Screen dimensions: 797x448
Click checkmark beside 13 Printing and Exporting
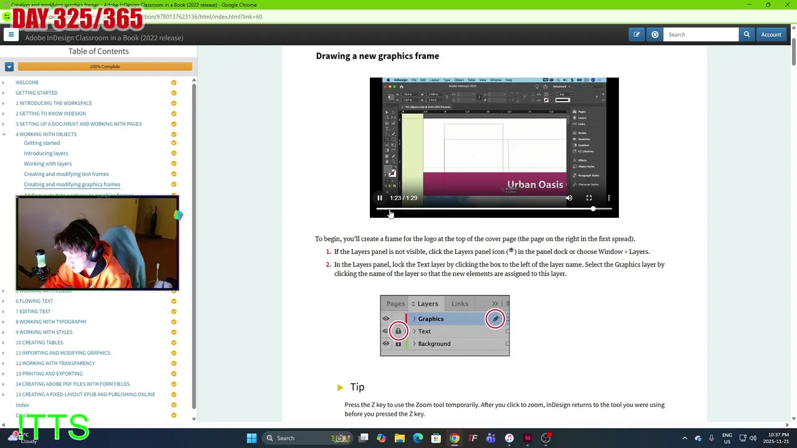pyautogui.click(x=174, y=374)
